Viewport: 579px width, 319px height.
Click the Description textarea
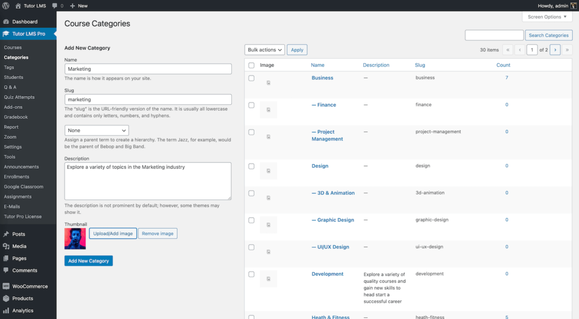(x=148, y=181)
